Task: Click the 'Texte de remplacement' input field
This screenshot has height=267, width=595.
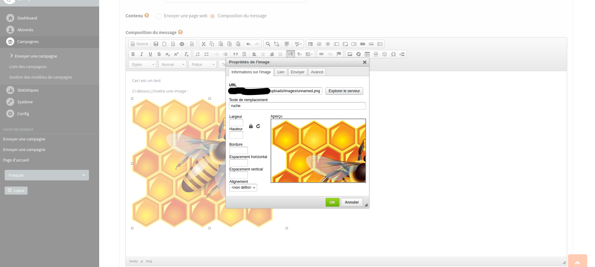Action: click(x=297, y=106)
